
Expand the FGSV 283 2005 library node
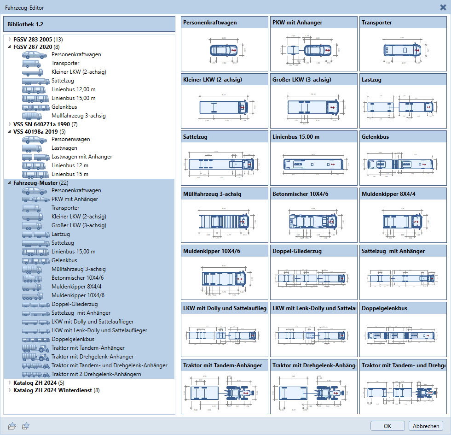point(10,39)
